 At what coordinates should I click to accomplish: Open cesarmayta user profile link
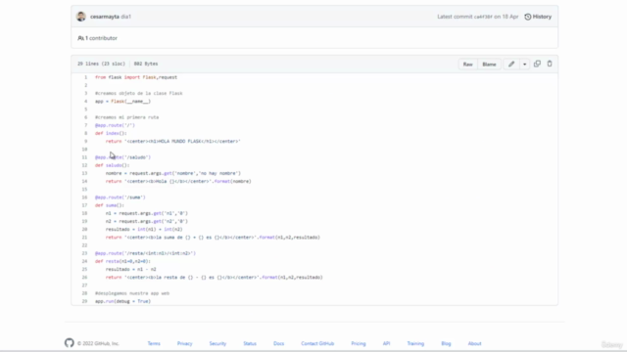[x=105, y=17]
